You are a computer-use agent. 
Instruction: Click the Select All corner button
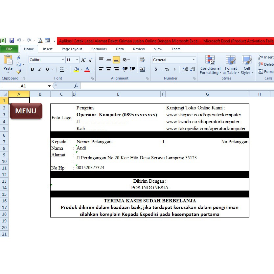4,94
